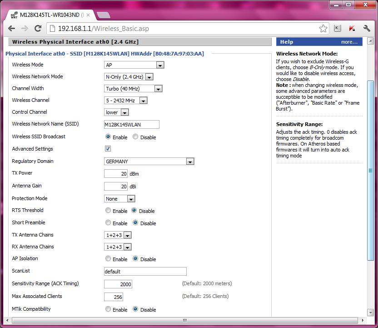This screenshot has width=378, height=328.
Task: Click the Kaspersky extension icon
Action: [x=352, y=28]
